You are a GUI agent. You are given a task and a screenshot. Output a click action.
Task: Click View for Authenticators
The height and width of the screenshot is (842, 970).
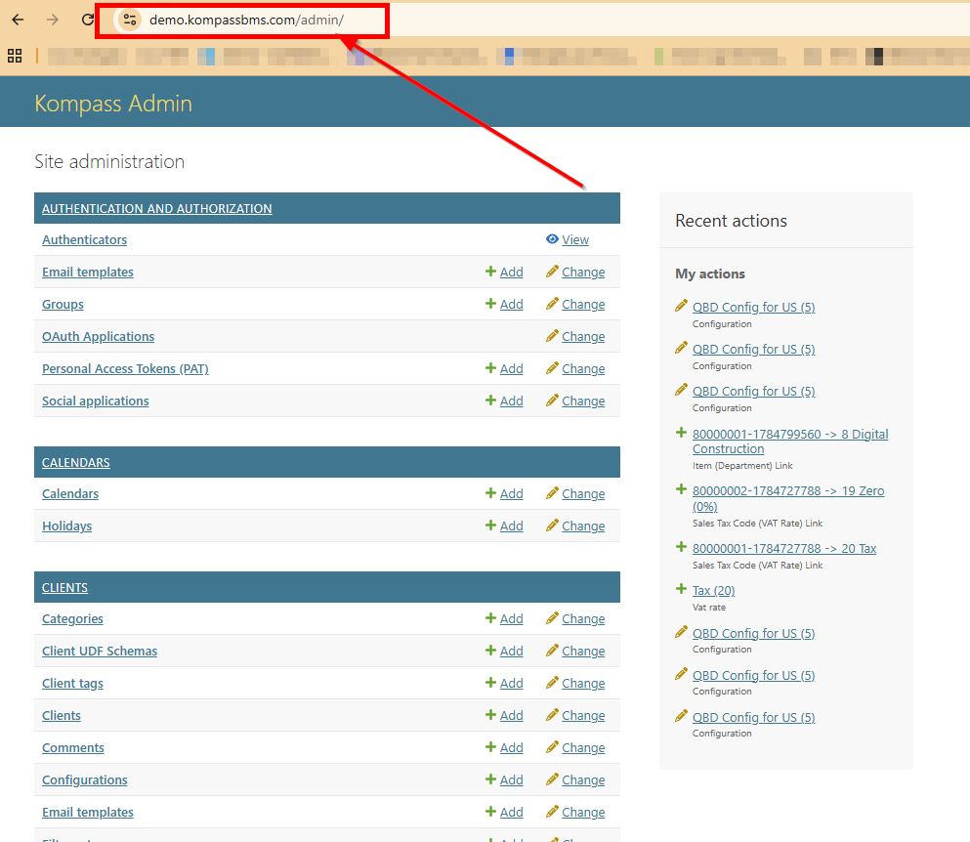568,240
